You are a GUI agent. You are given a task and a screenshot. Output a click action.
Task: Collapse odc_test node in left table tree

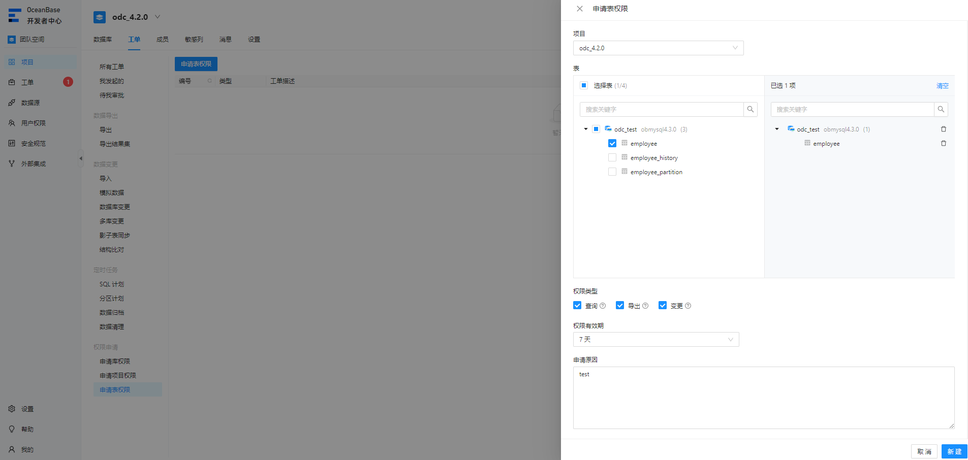(586, 129)
